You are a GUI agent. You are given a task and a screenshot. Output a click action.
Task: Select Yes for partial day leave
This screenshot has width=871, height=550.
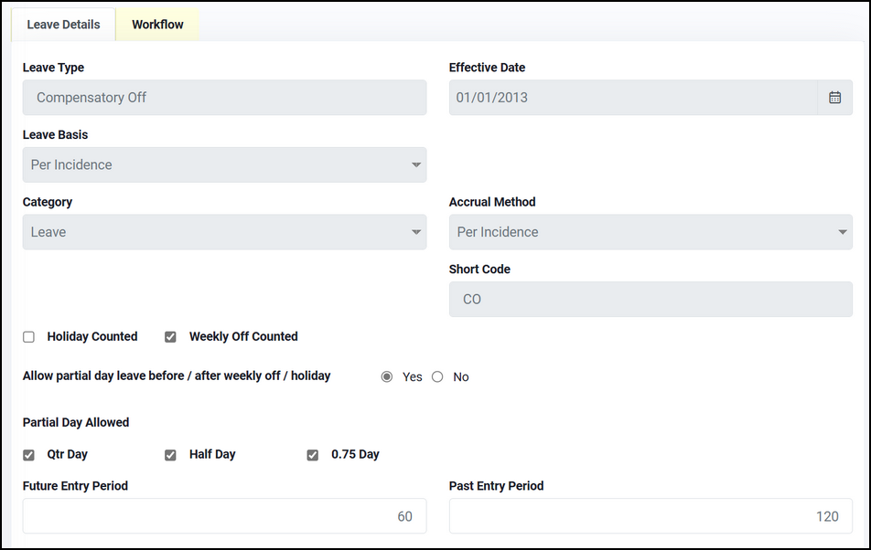coord(387,377)
